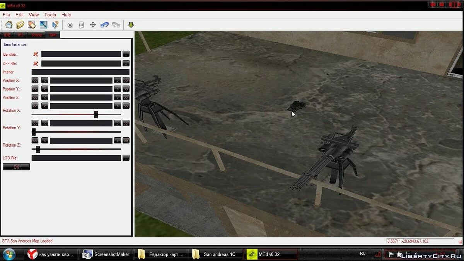This screenshot has width=464, height=261.
Task: Browse for LOD File with ellipsis button
Action: pyautogui.click(x=126, y=158)
